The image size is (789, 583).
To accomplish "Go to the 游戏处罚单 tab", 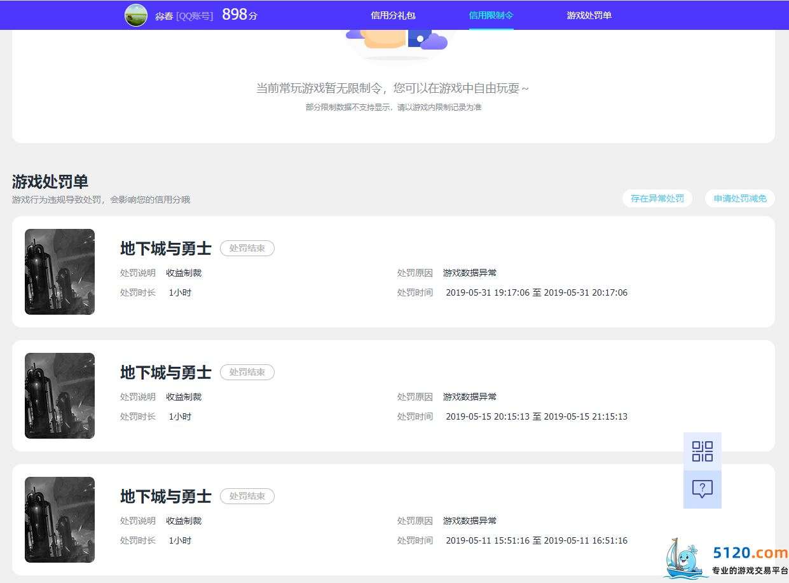I will pos(589,15).
